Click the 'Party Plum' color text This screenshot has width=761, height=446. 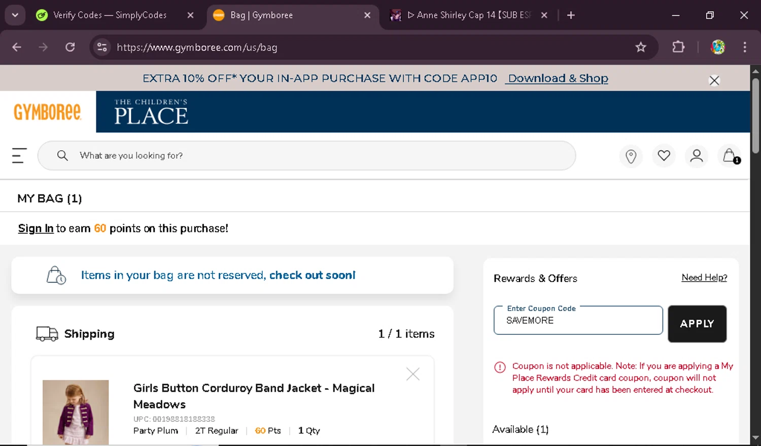click(156, 431)
